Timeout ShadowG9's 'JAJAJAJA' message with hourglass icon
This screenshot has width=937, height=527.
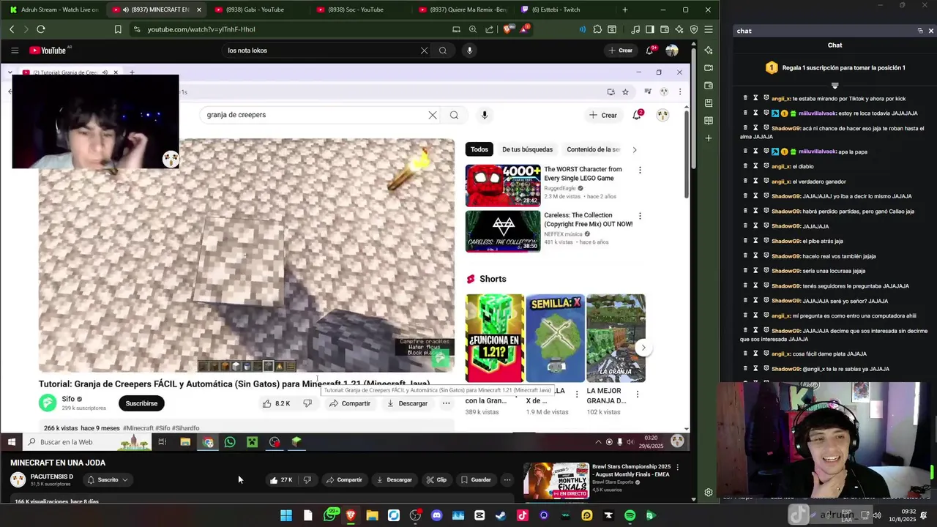click(755, 226)
